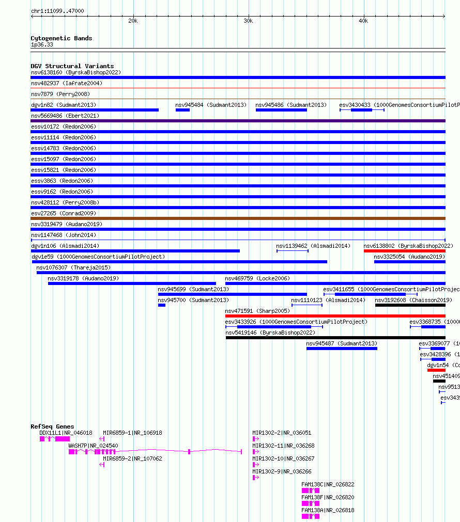This screenshot has width=460, height=522.
Task: Click the nsv6138160 (ByrskaBishop2022) variant bar
Action: 238,77
